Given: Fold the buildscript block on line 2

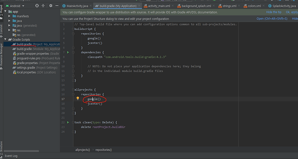Looking at the screenshot, I should (x=73, y=29).
